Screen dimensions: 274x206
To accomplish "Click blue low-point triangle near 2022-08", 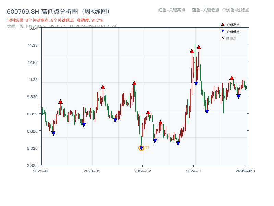I will (x=53, y=133).
